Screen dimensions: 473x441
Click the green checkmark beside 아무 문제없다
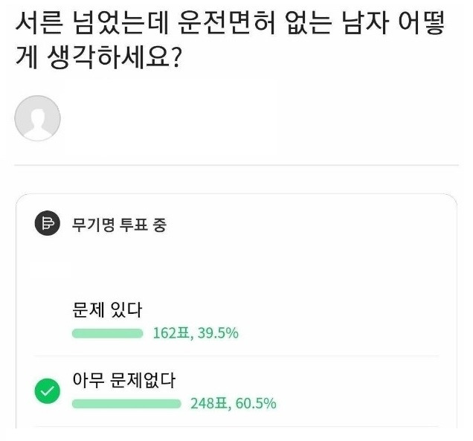pyautogui.click(x=48, y=391)
